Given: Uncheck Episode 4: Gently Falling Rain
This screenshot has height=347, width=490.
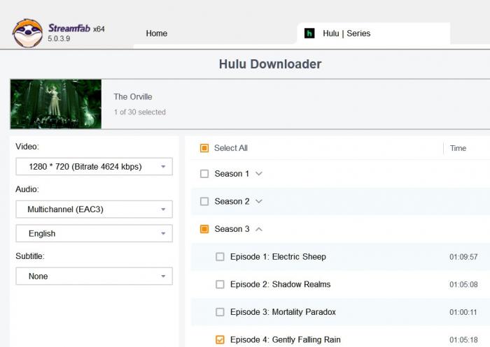Looking at the screenshot, I should [x=220, y=340].
